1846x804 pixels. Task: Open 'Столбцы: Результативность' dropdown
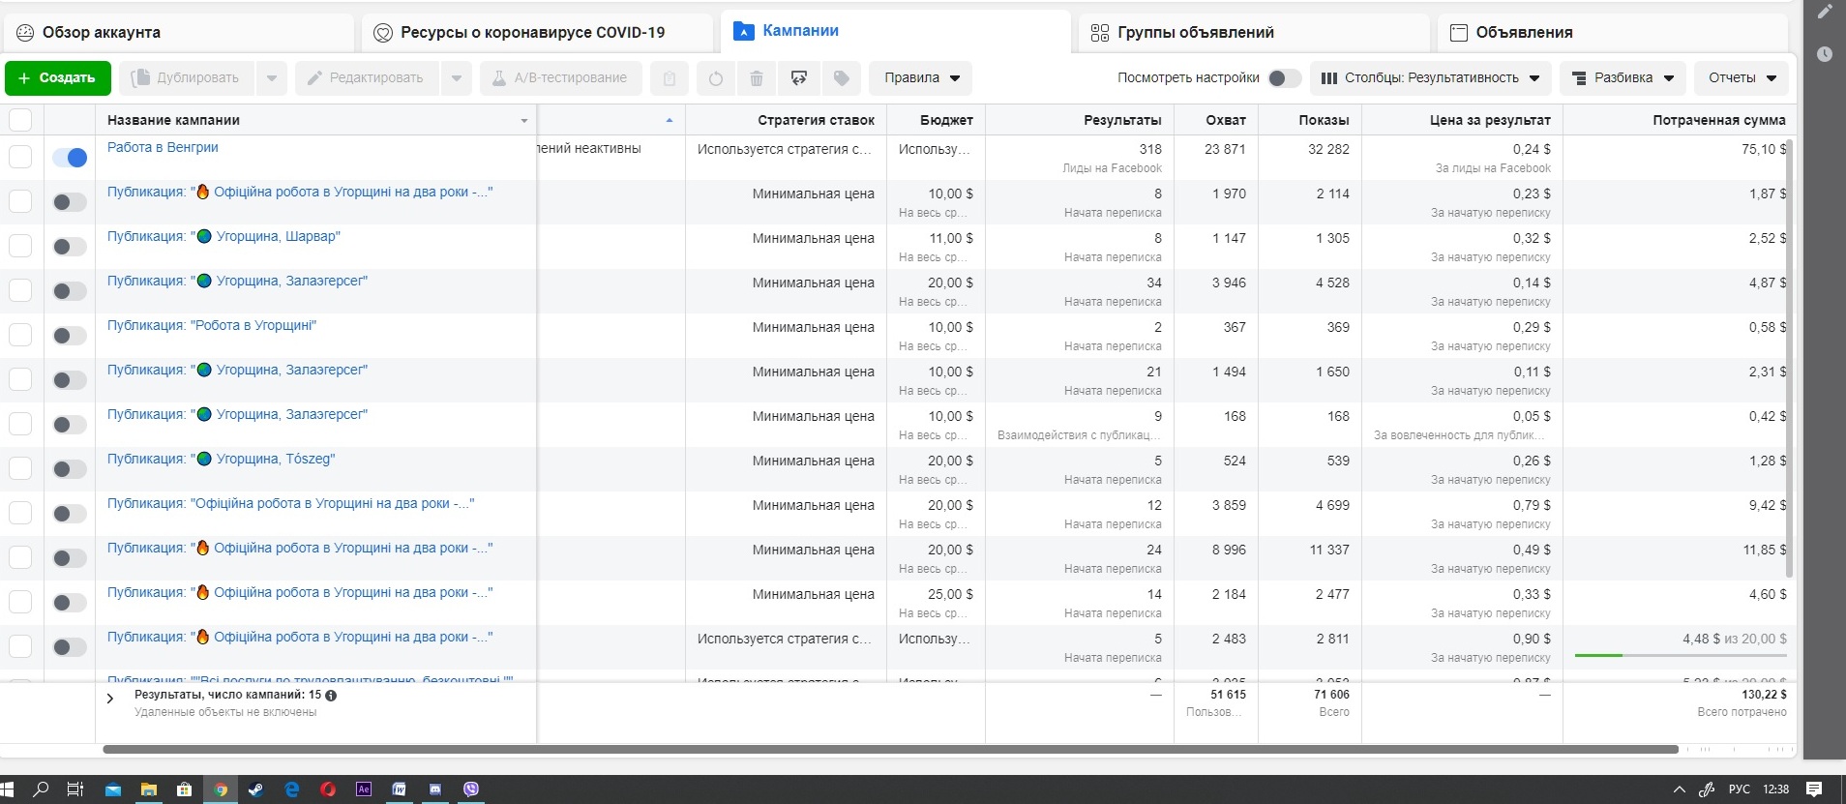(x=1431, y=78)
